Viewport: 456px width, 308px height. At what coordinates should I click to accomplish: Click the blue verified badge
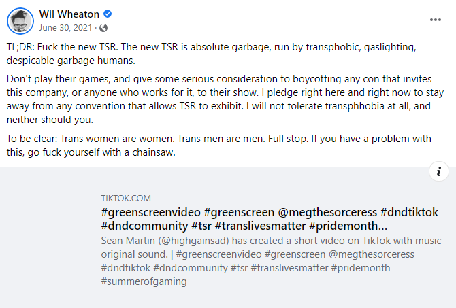coord(108,14)
